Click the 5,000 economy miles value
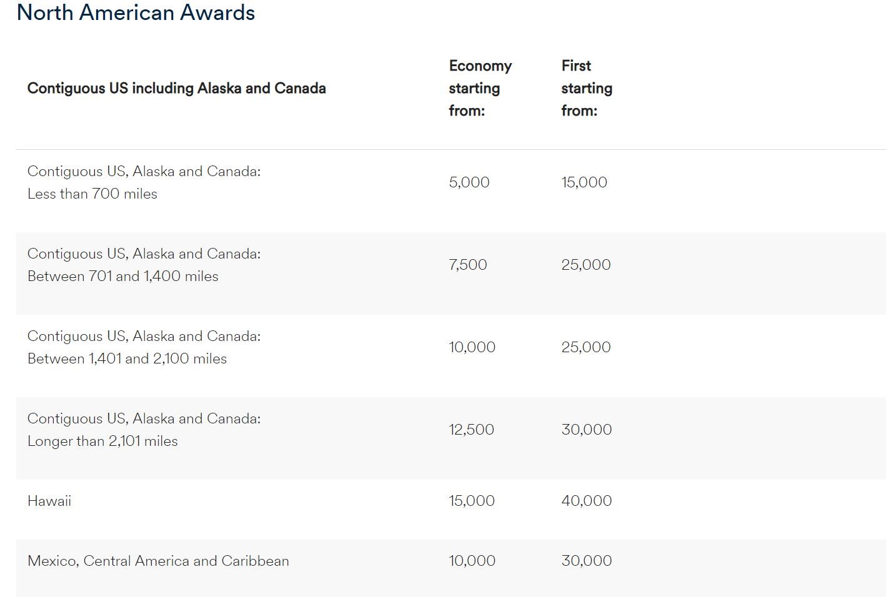The image size is (896, 597). click(x=469, y=182)
